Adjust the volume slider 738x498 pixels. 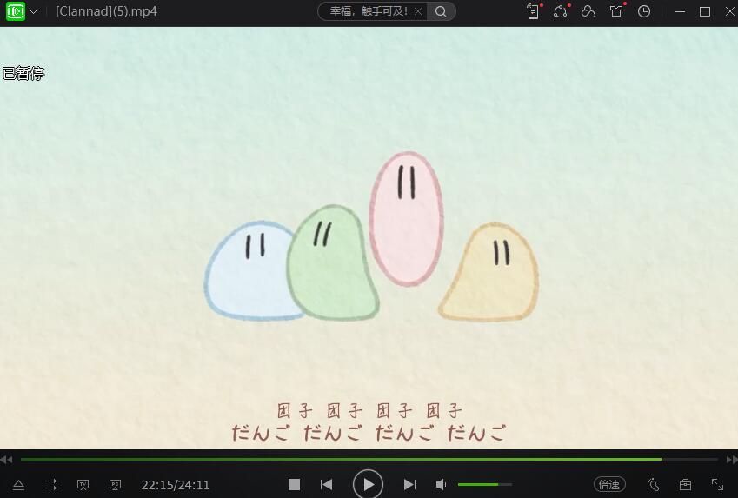484,484
